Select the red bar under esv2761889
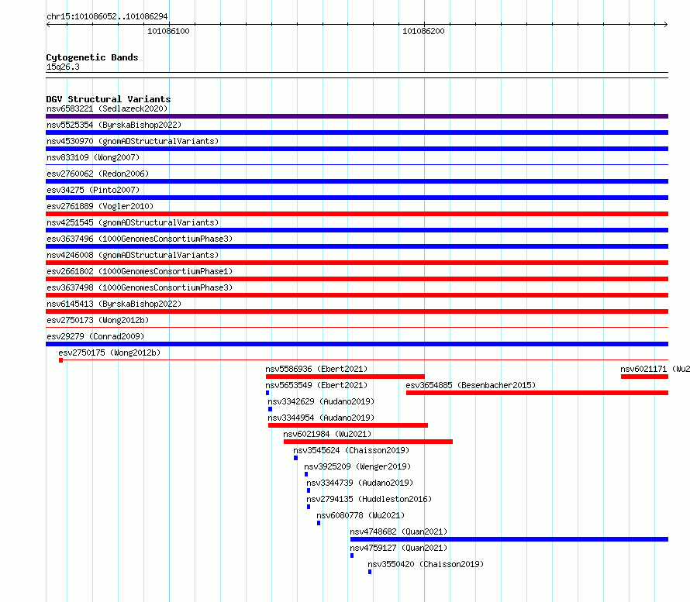690x602 pixels. [357, 214]
